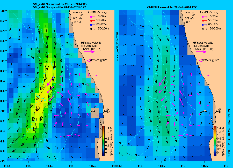The image size is (233, 168).
Task: Click '150-200m' depth label in right legend
Action: point(214,28)
